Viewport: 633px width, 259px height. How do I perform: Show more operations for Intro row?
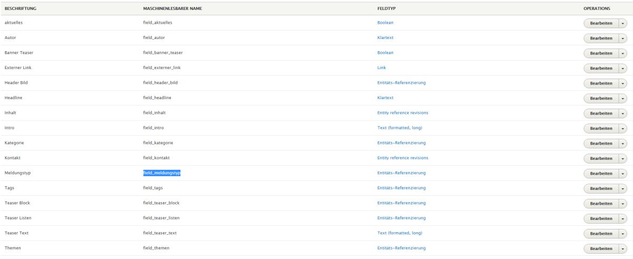tap(622, 128)
